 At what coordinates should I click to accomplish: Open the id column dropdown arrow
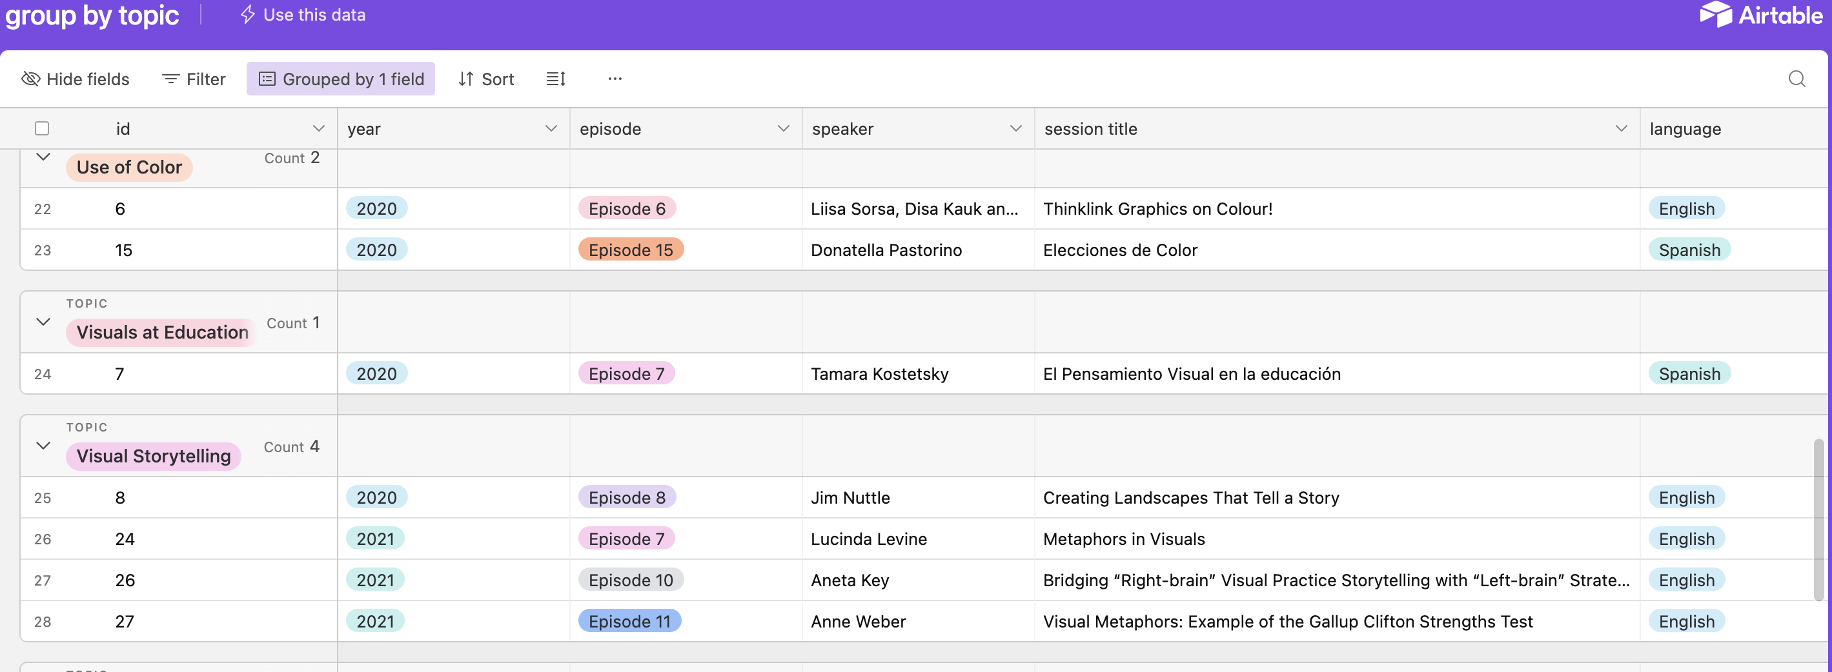(x=318, y=128)
